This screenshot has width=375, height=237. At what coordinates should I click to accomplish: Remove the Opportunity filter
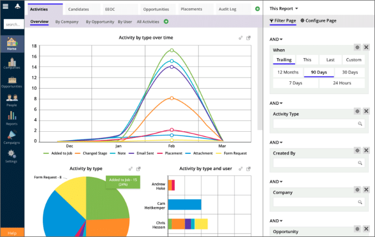366,229
